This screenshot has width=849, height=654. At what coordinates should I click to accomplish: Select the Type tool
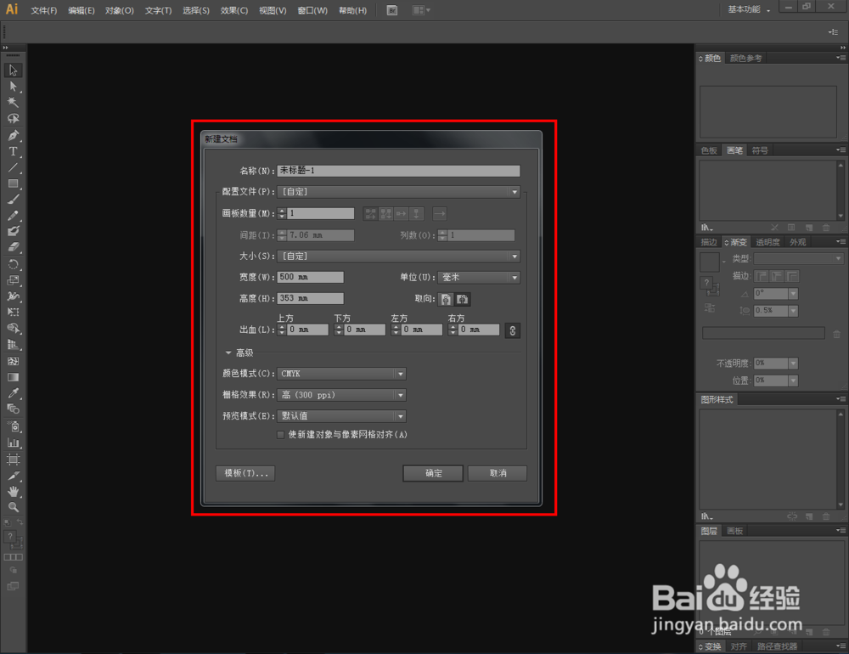[x=13, y=152]
